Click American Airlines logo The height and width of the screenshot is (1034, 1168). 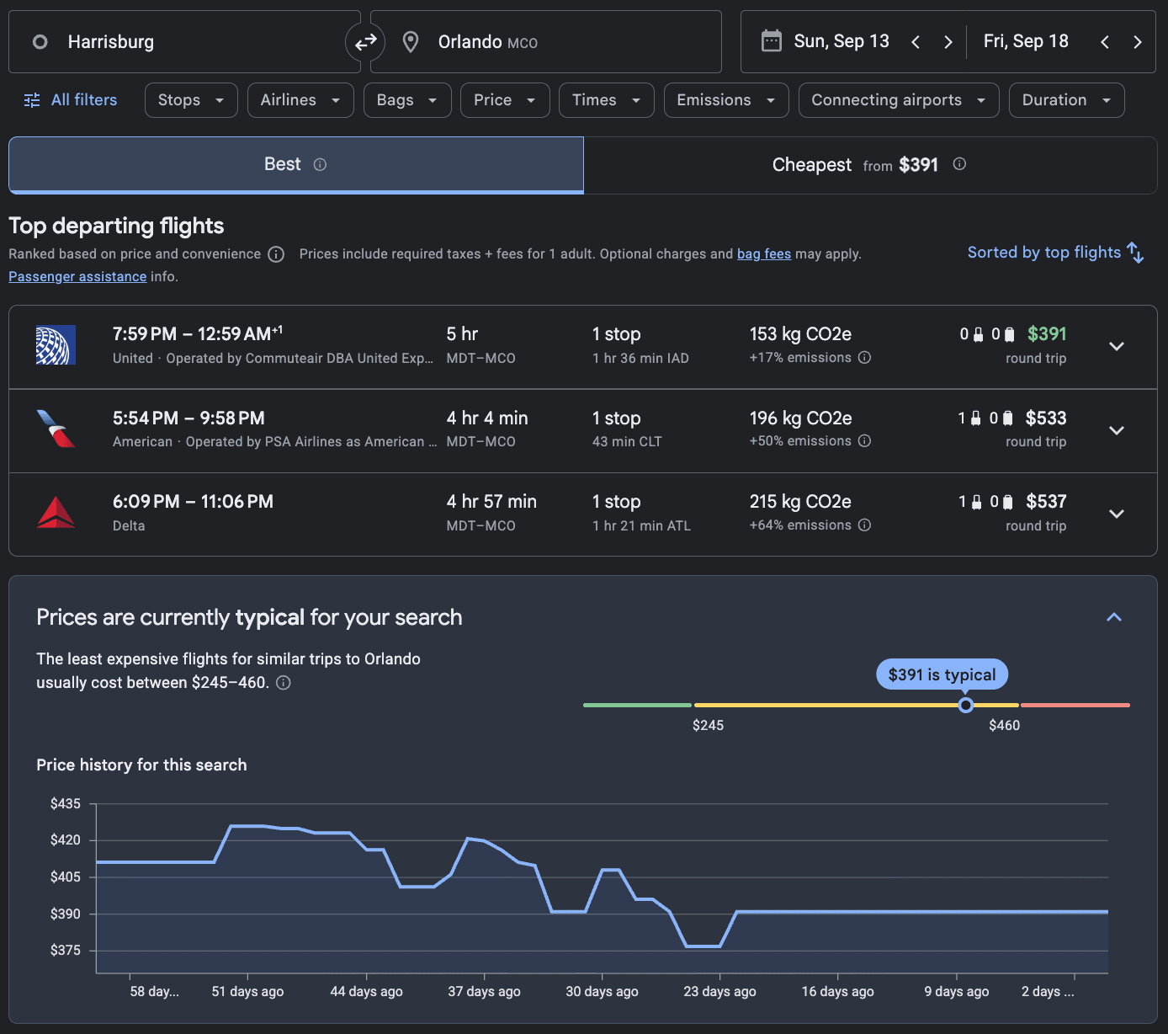point(56,429)
